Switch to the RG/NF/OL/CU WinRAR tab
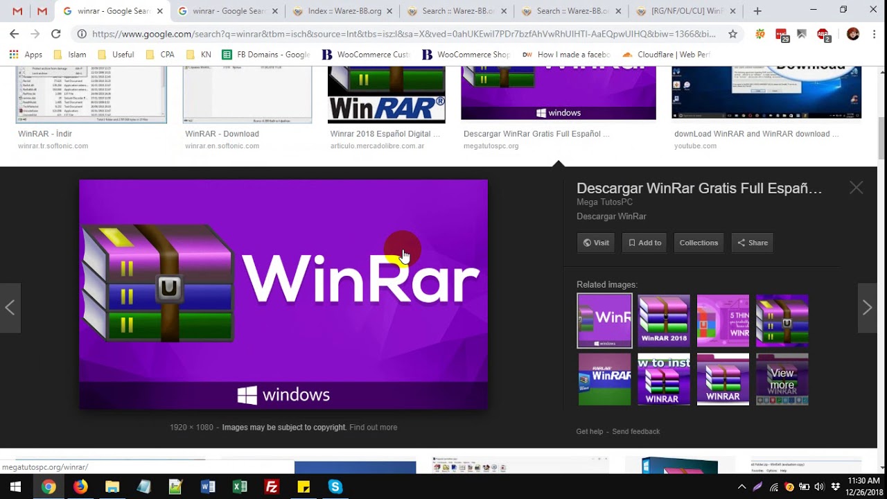887x499 pixels. (x=686, y=11)
